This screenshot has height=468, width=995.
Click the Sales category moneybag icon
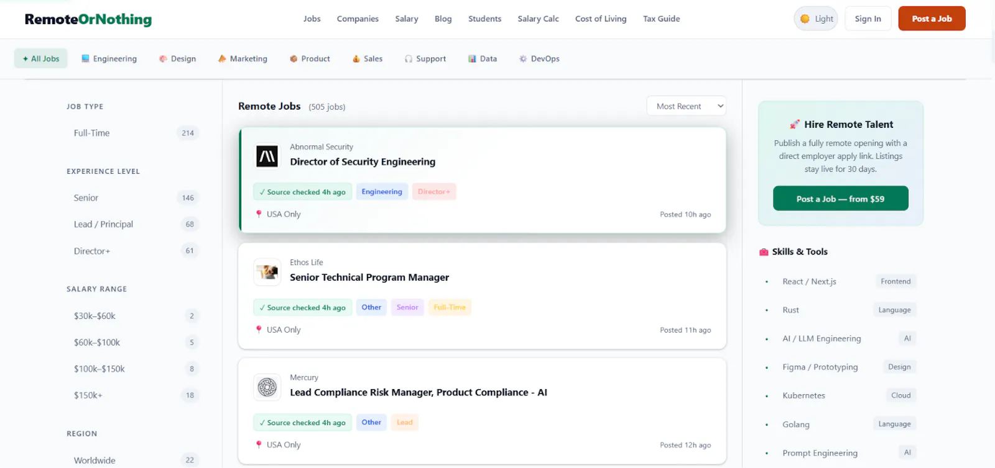pos(356,59)
